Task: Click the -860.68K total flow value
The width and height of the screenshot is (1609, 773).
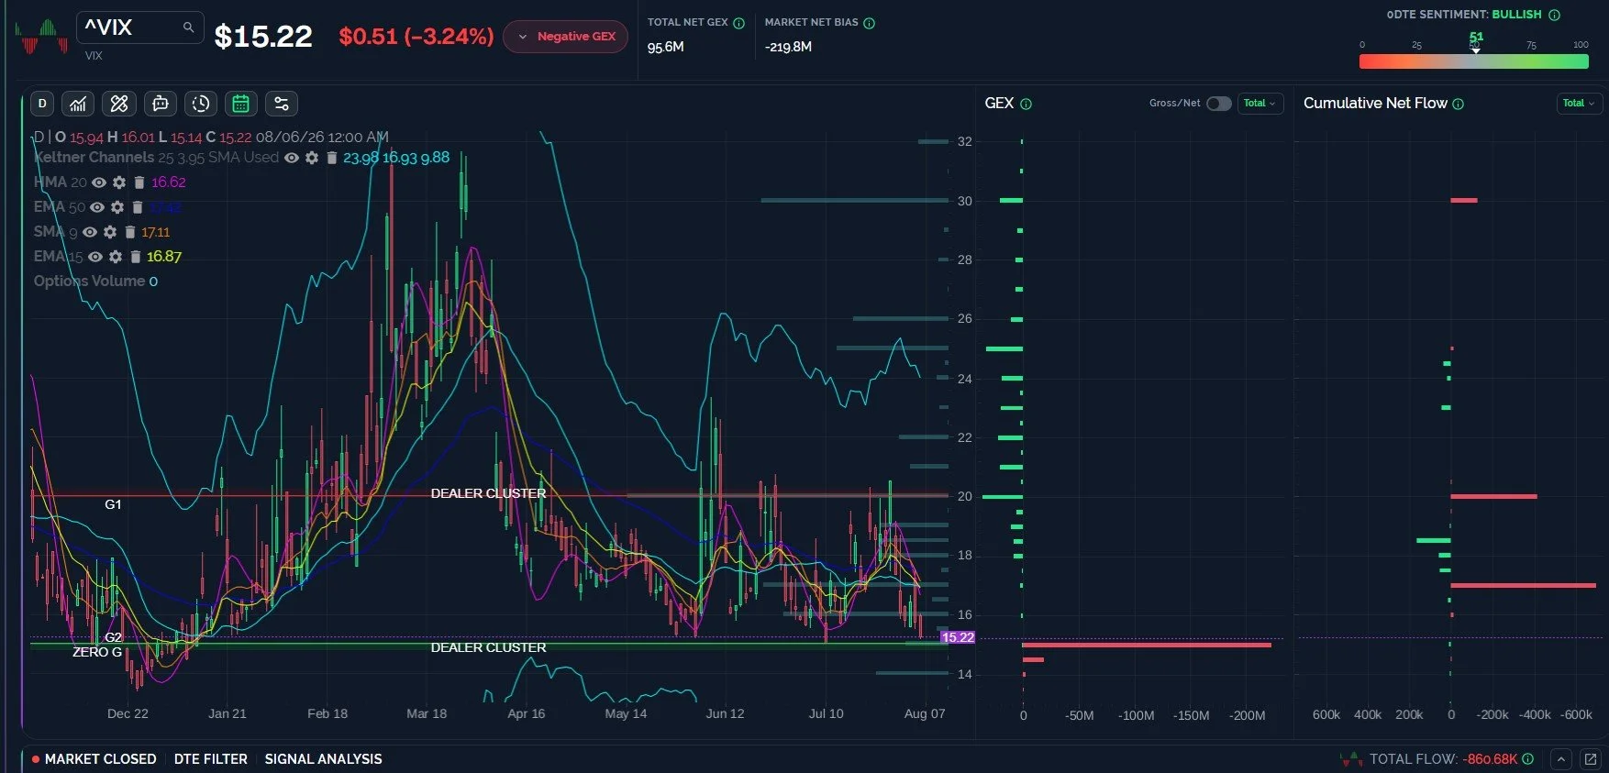Action: tap(1490, 759)
